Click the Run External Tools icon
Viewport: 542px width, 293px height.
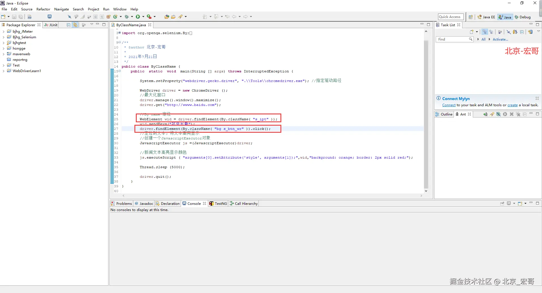pyautogui.click(x=149, y=17)
